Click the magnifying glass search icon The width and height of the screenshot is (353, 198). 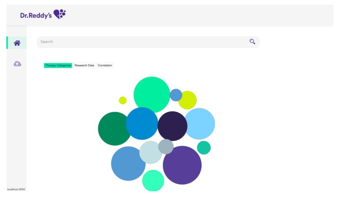click(252, 42)
